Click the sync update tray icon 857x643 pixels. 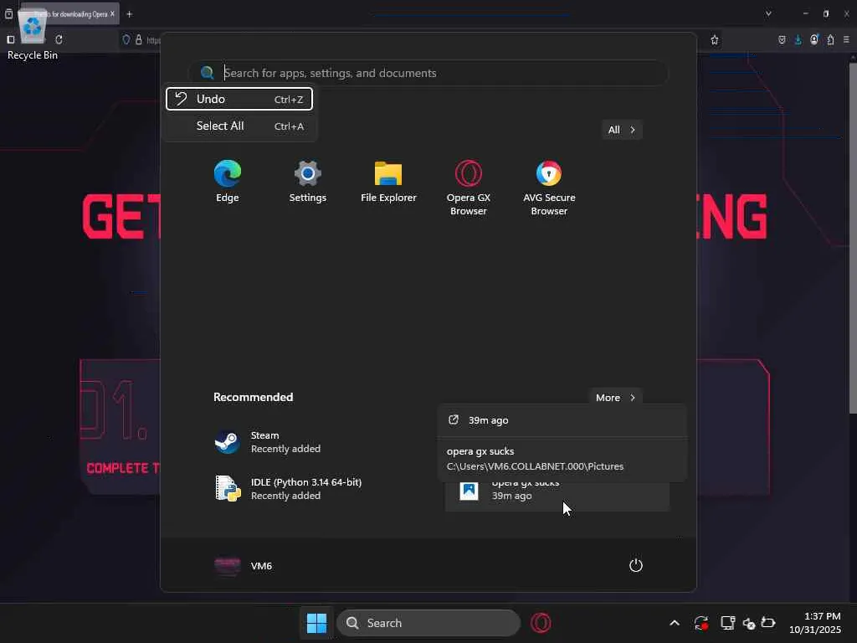click(701, 623)
